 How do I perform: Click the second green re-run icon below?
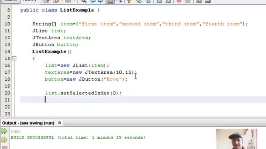[x=4, y=140]
